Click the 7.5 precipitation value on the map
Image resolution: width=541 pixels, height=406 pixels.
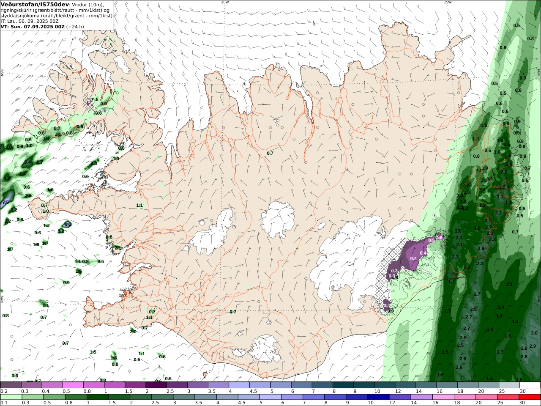(x=5, y=203)
